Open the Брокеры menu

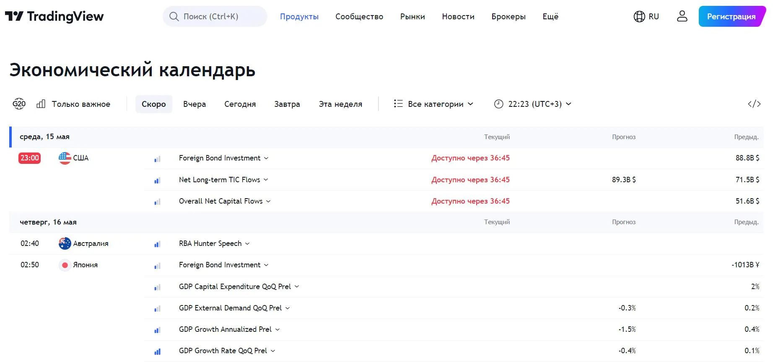coord(508,16)
